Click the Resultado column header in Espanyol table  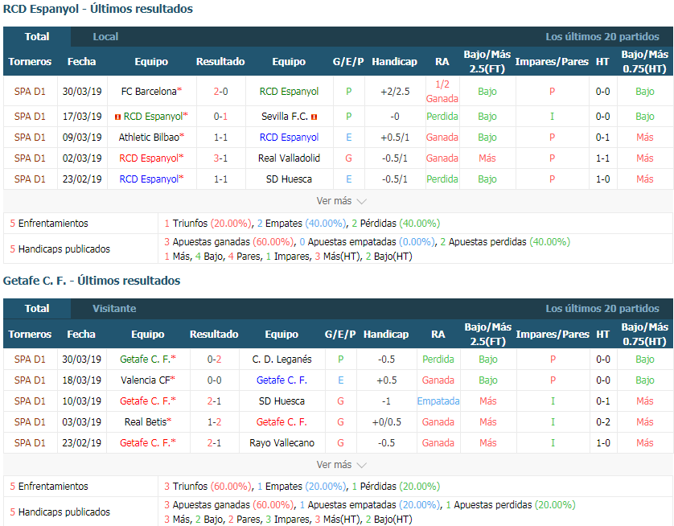(x=220, y=62)
